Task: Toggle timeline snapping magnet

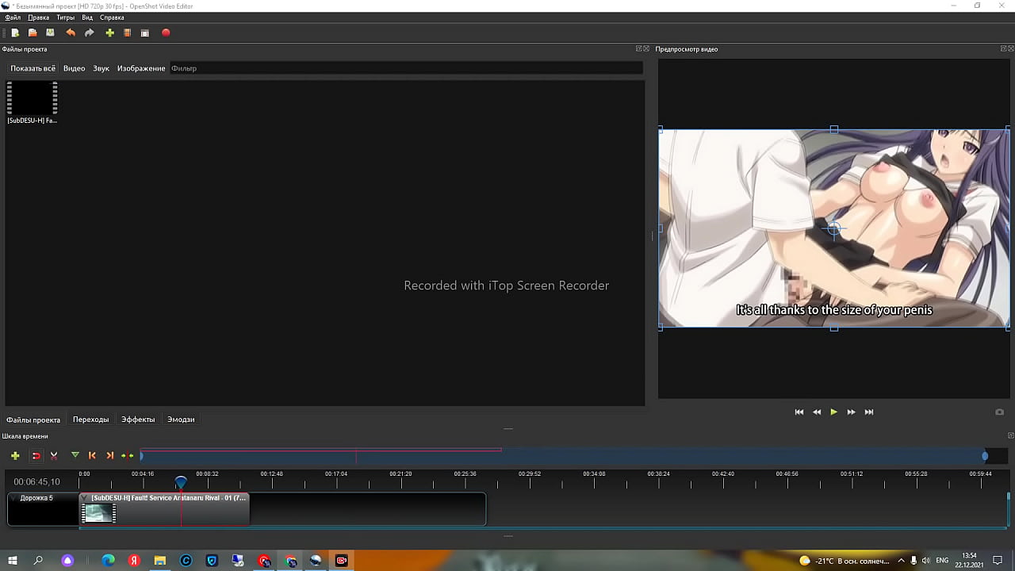Action: pos(36,455)
